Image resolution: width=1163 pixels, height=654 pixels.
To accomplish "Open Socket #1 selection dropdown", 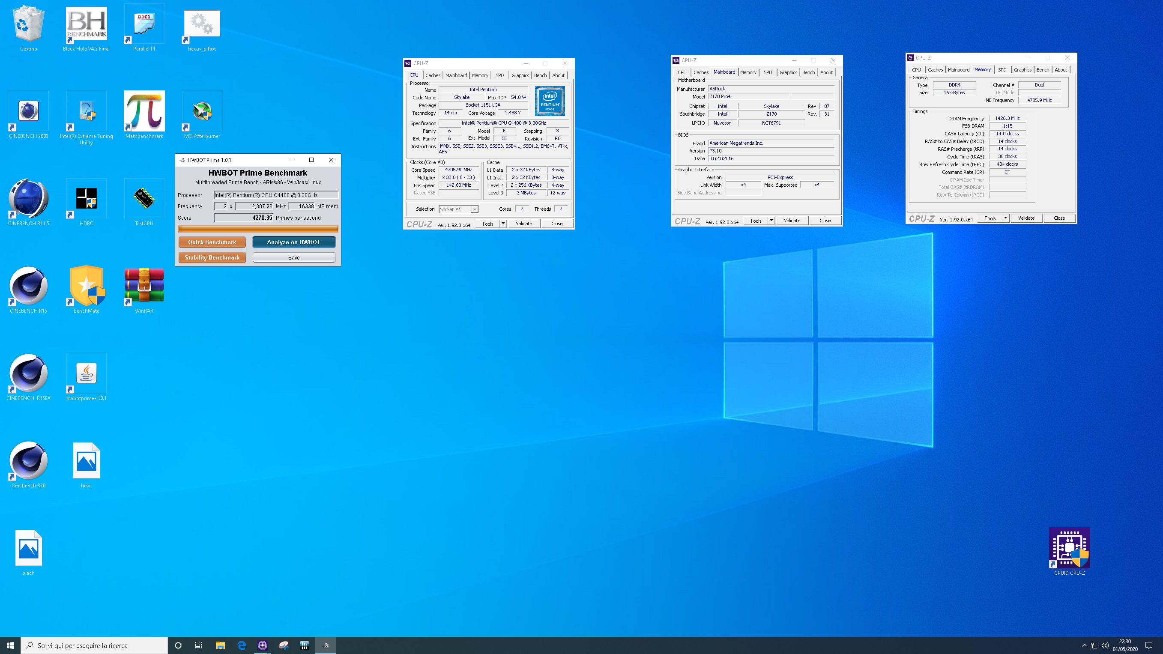I will 458,209.
